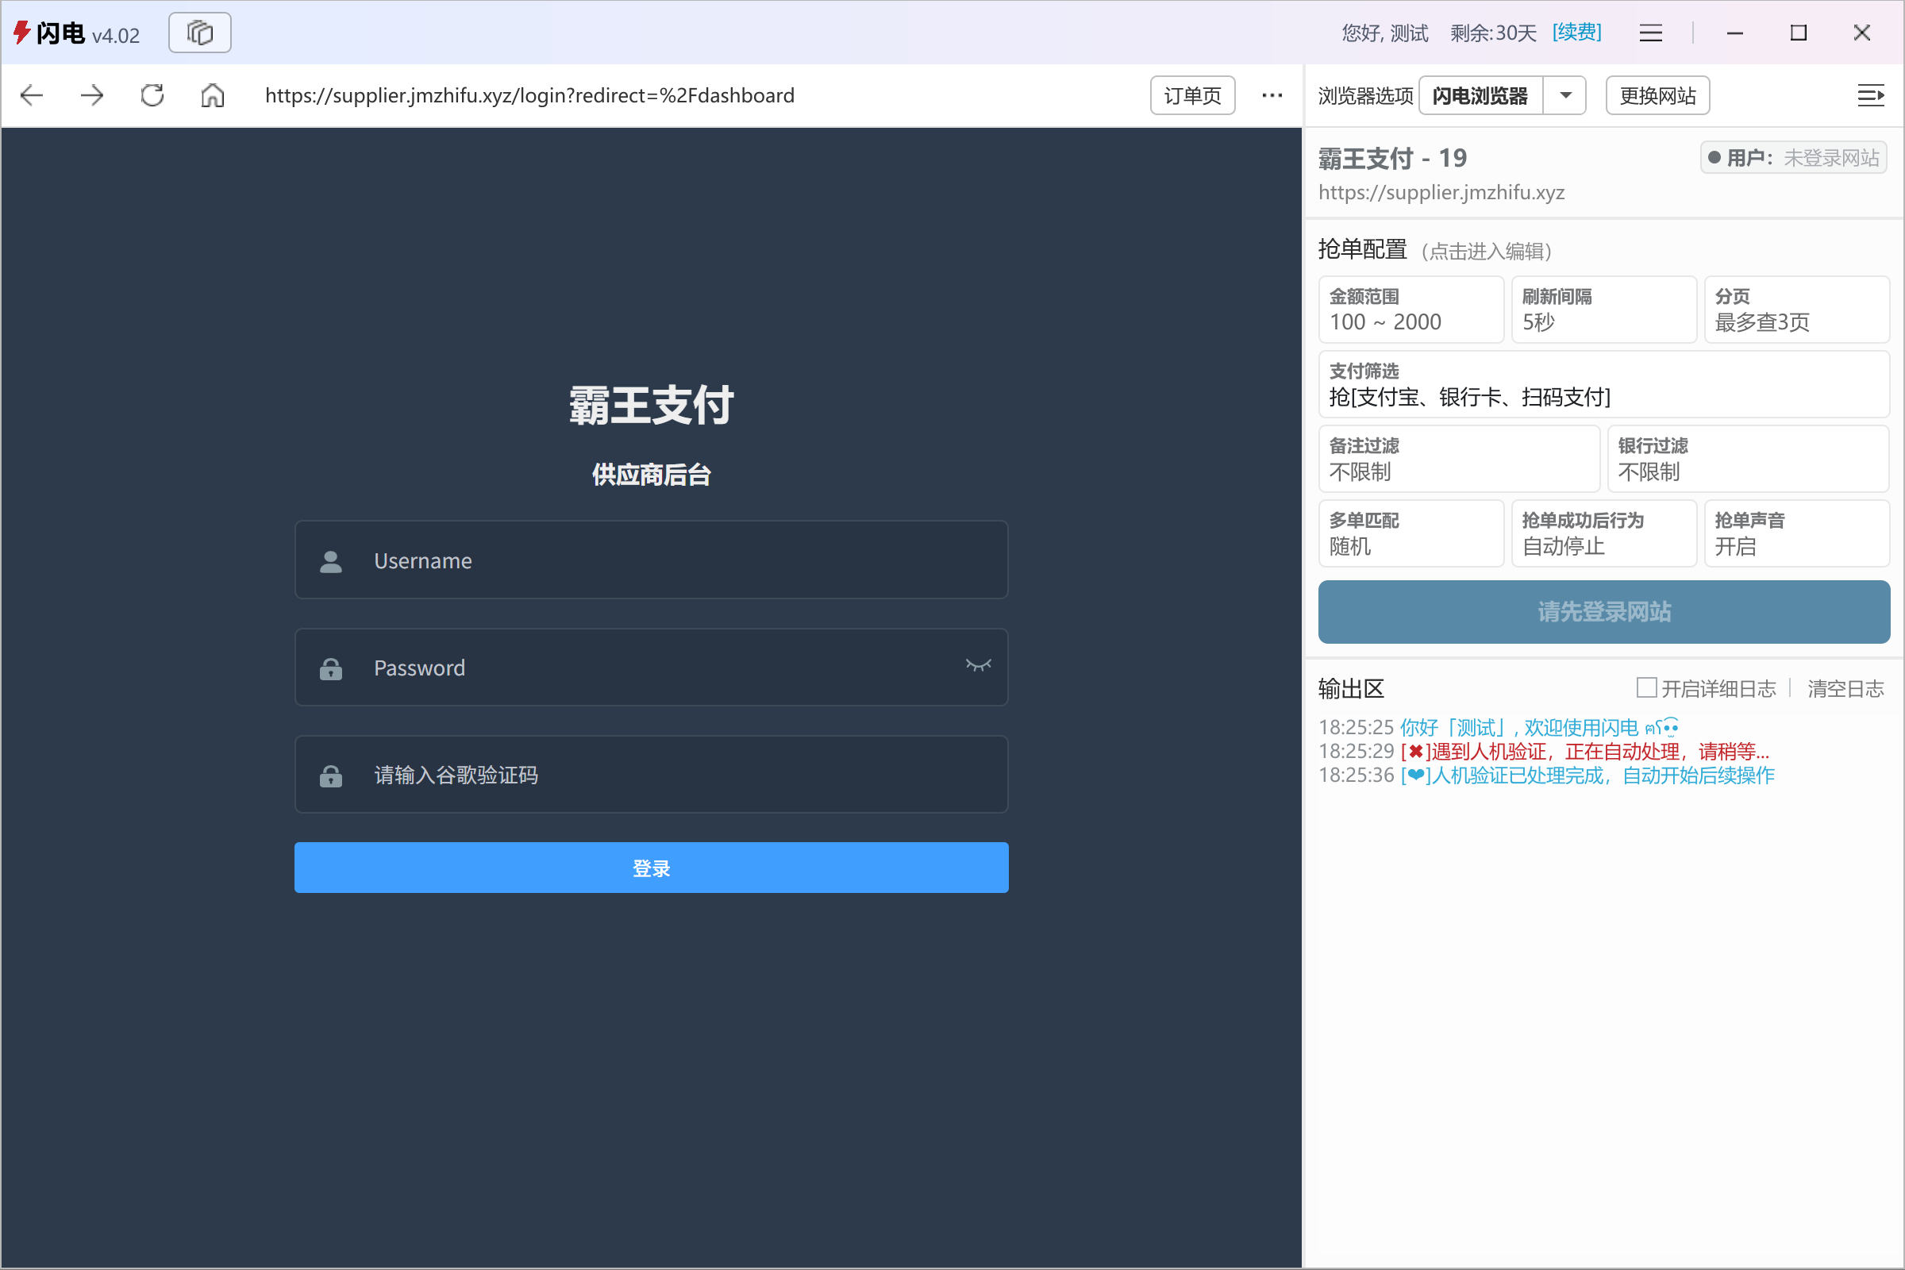Click the multi-window stacked pages icon

coord(199,33)
